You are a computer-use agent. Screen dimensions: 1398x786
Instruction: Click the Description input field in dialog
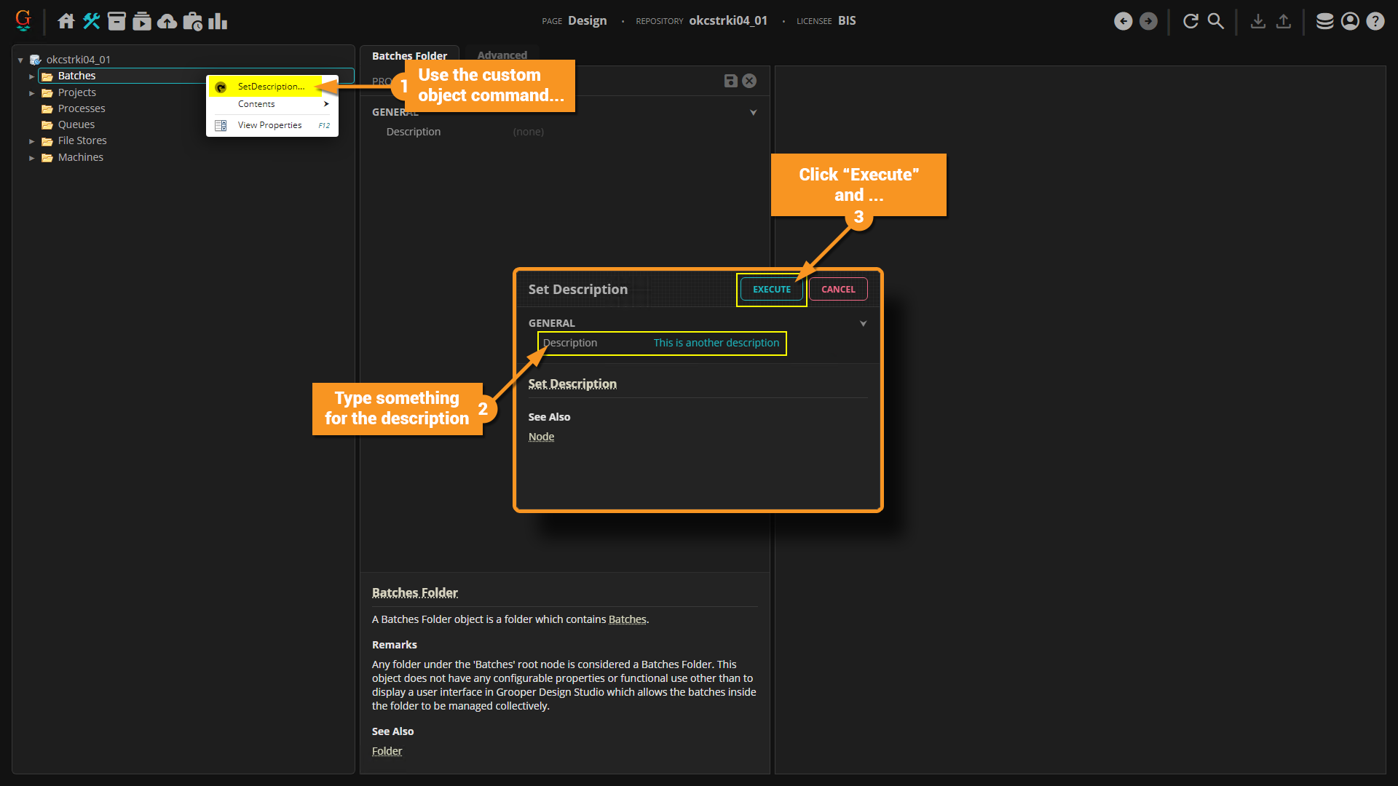coord(715,343)
